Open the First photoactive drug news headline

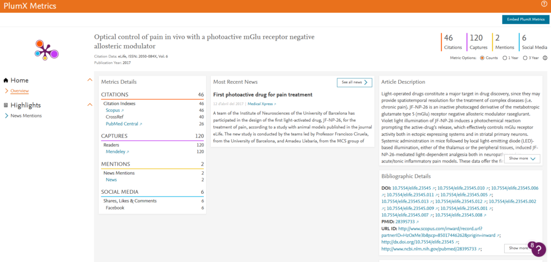pos(263,94)
